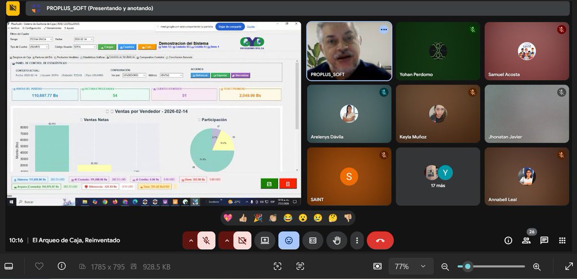
Task: Open the Métrica VENTAS dropdown
Action: click(171, 75)
